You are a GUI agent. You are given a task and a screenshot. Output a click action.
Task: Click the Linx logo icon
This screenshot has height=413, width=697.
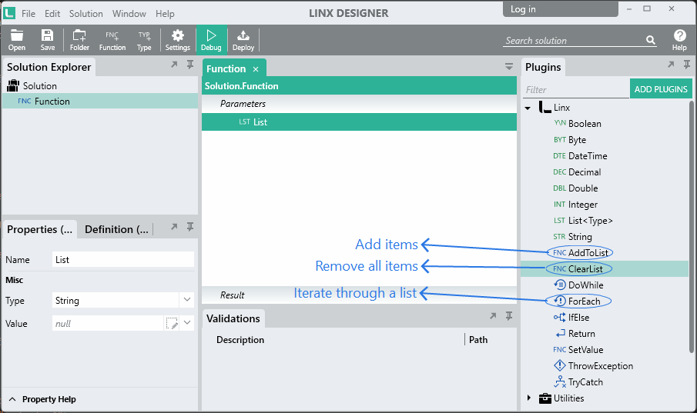point(9,13)
